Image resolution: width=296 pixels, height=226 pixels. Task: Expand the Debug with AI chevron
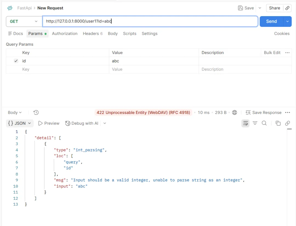(x=105, y=123)
